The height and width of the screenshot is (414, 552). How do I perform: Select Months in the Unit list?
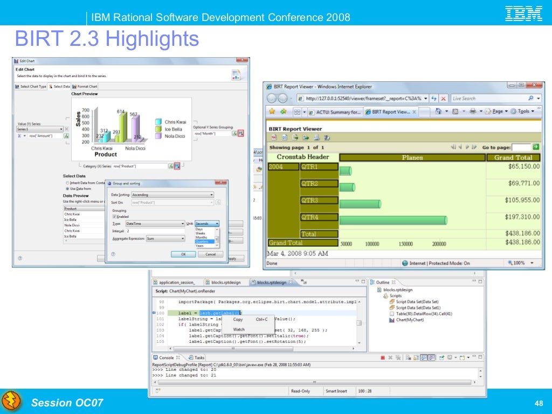(204, 237)
